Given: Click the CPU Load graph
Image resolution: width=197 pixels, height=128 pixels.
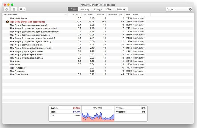Looking at the screenshot, I should coord(98,116).
